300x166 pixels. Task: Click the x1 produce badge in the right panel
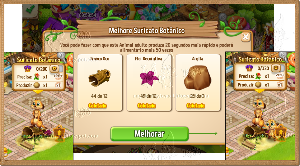point(280,84)
